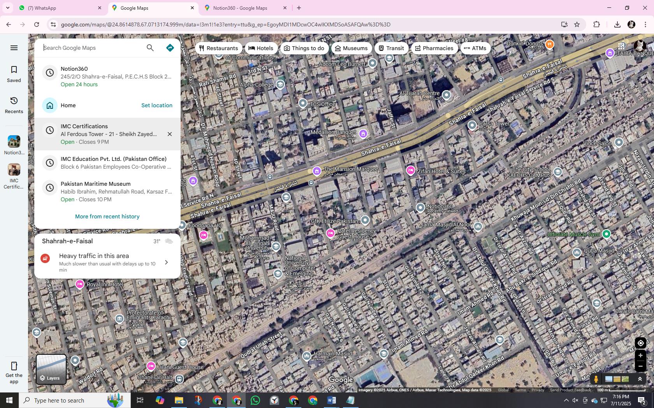Go back to the previous page

point(9,24)
